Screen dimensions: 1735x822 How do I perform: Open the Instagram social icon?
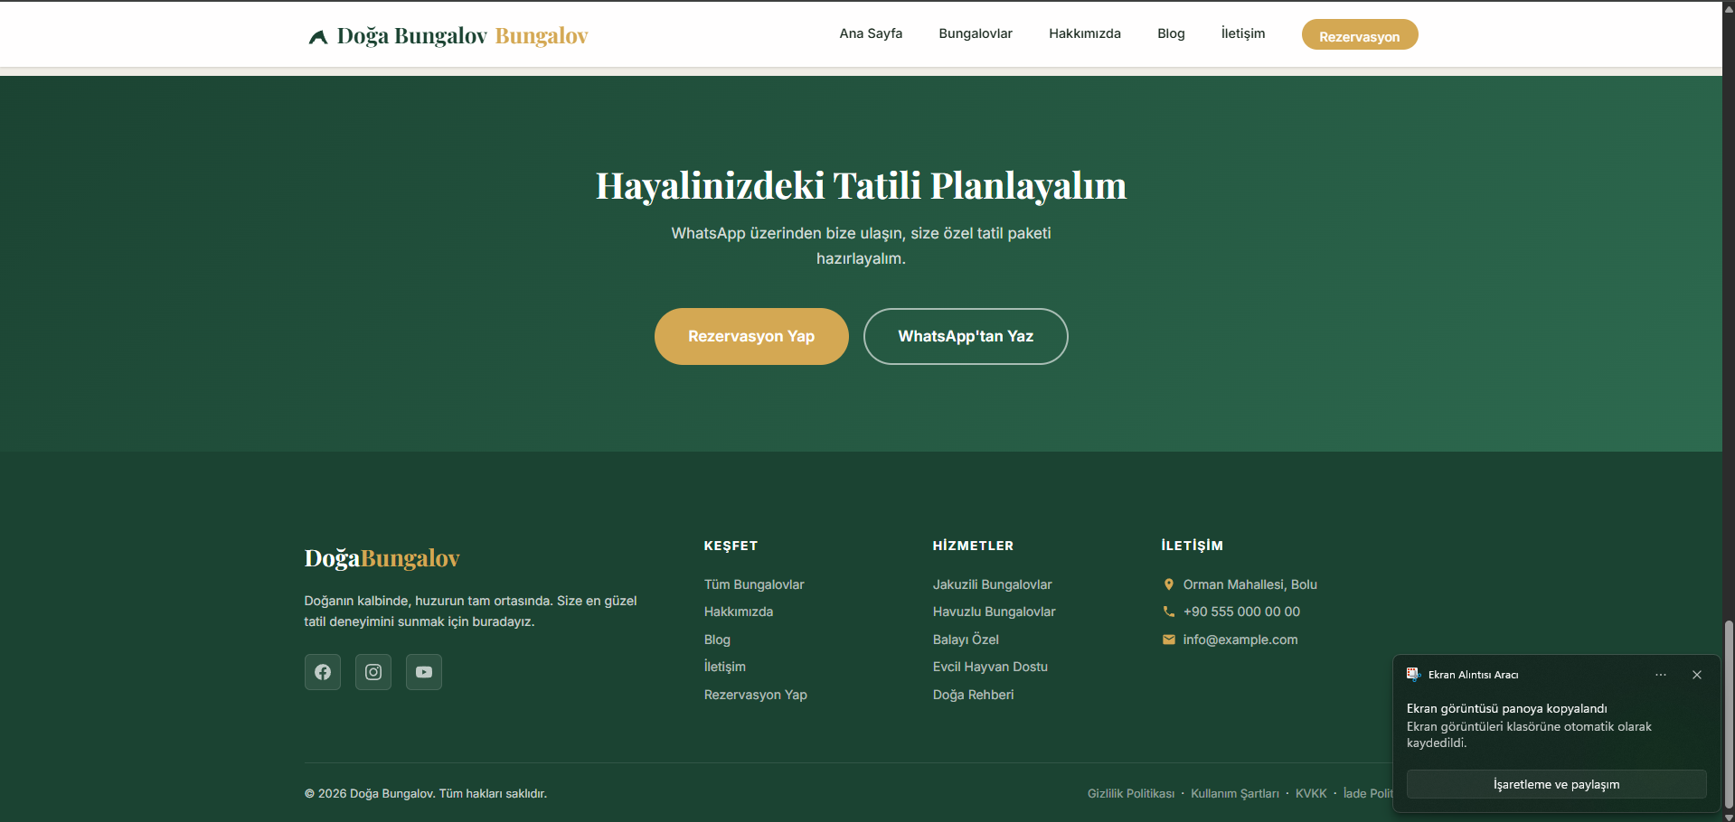372,671
